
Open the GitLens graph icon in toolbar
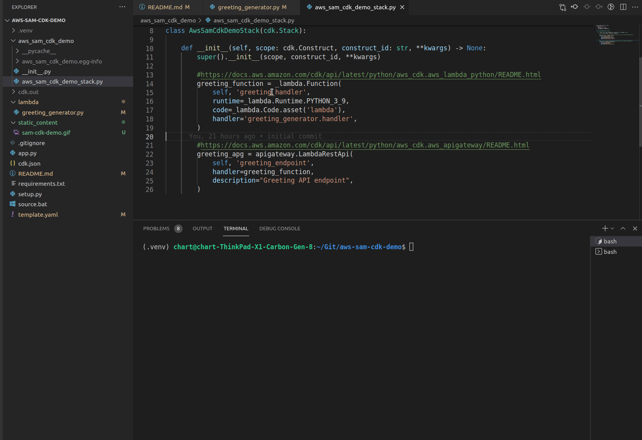pyautogui.click(x=611, y=7)
